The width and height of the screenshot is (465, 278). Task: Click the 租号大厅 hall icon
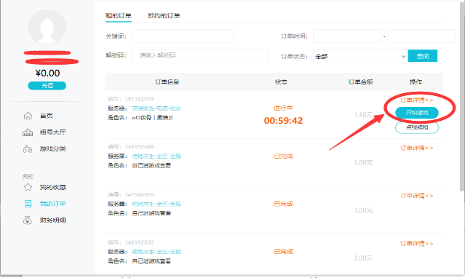pyautogui.click(x=28, y=132)
